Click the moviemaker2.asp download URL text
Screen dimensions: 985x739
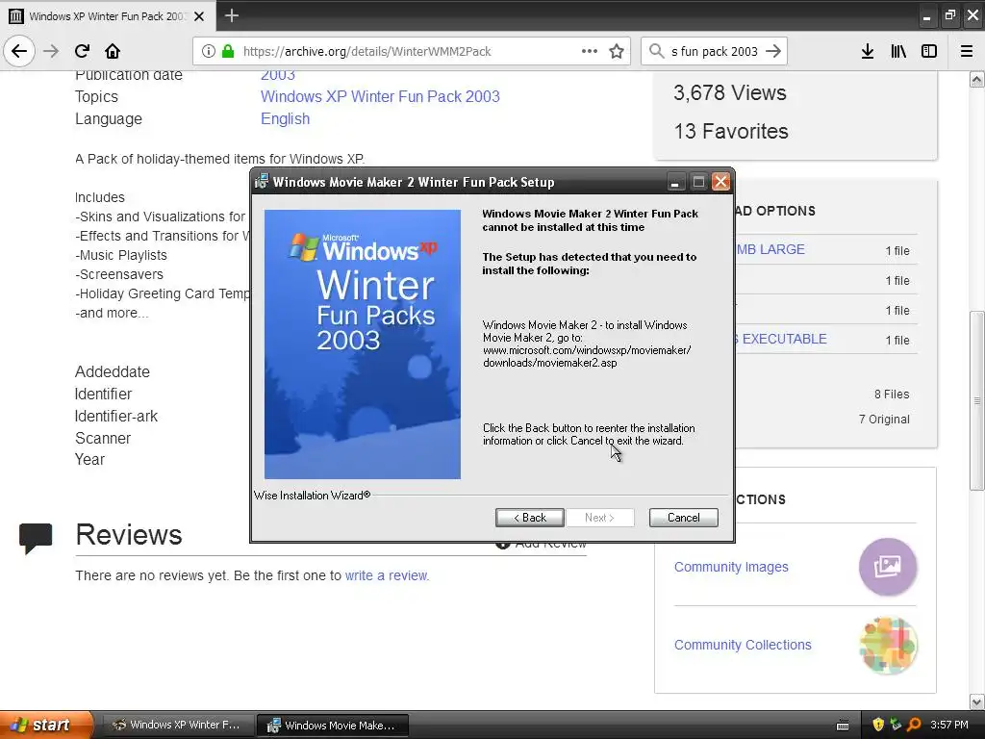coord(587,356)
